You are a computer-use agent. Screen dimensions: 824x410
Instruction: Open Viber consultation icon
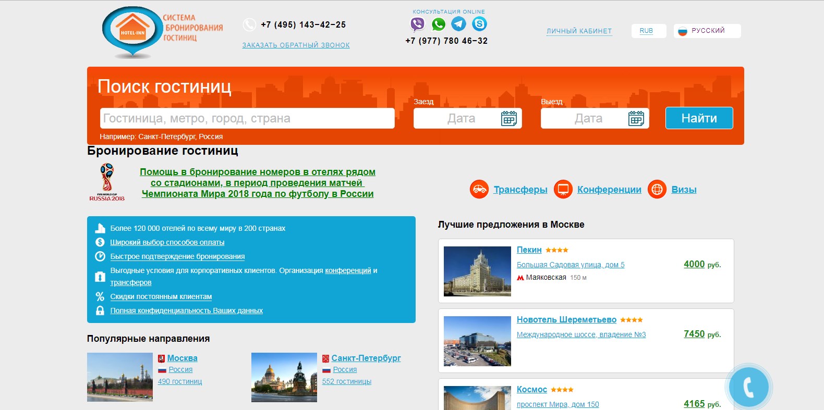pos(417,24)
